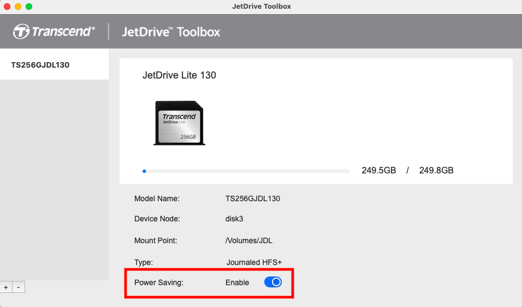Click the Device Node label
This screenshot has width=522, height=307.
(157, 219)
